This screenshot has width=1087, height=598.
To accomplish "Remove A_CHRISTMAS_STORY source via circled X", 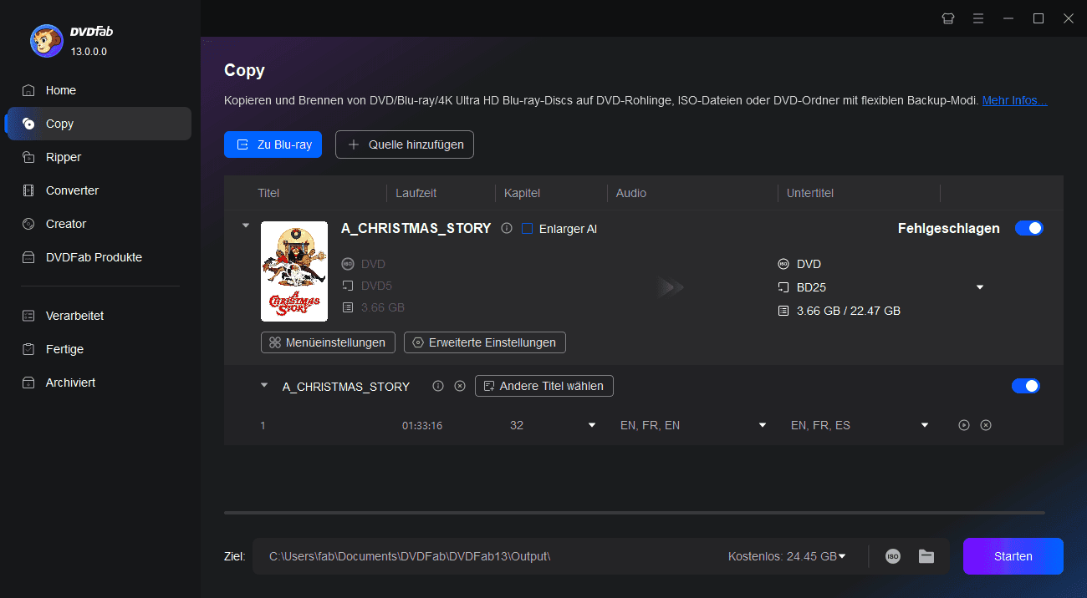I will (x=459, y=386).
